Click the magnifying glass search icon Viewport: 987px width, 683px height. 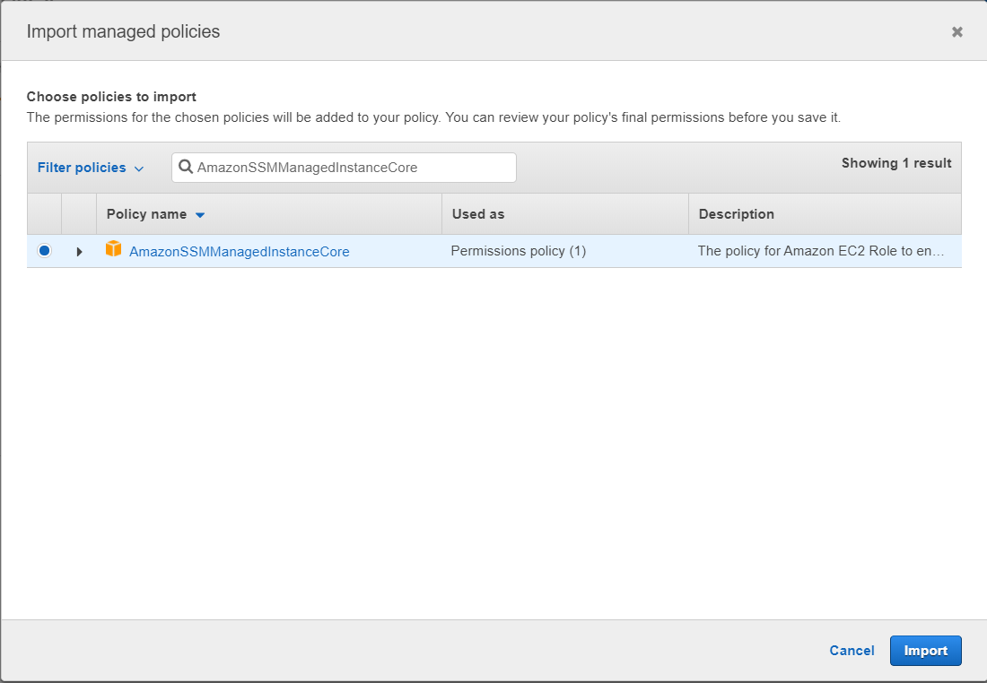pos(185,167)
